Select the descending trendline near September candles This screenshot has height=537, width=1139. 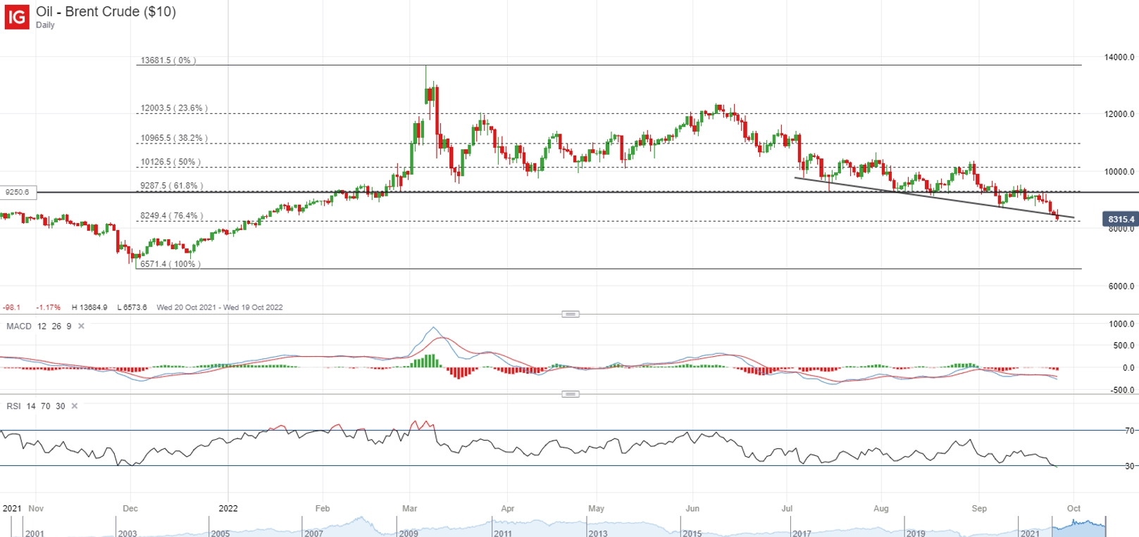tap(934, 198)
